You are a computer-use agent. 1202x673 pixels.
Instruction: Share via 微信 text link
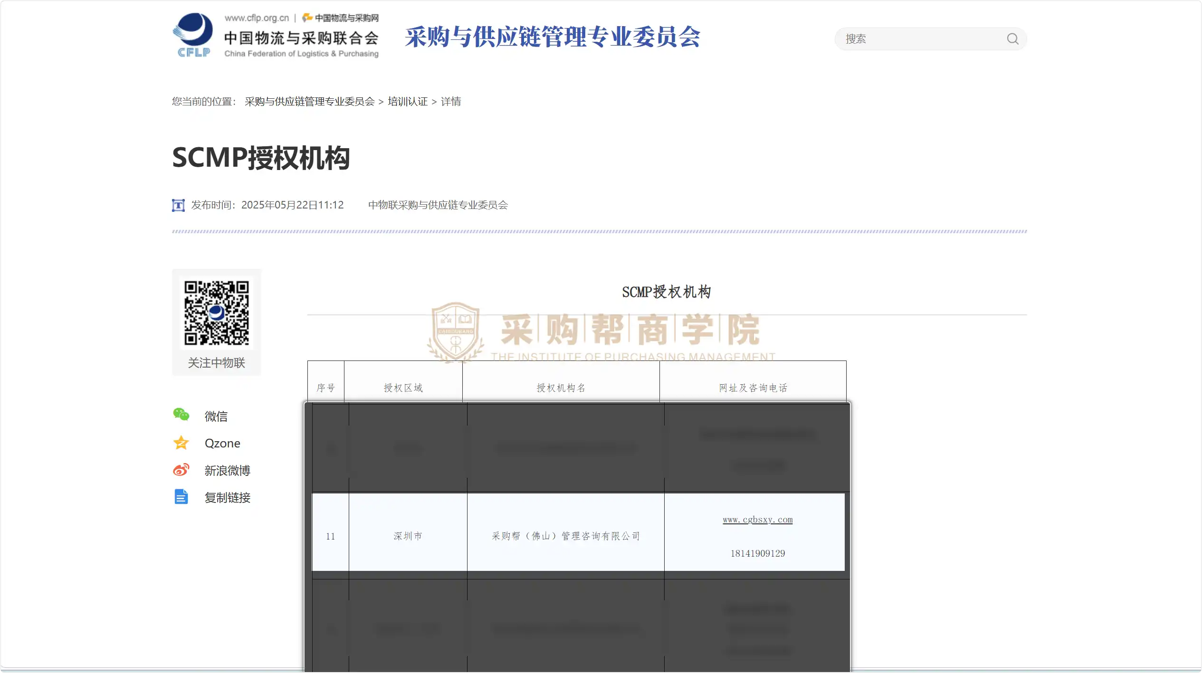(216, 417)
